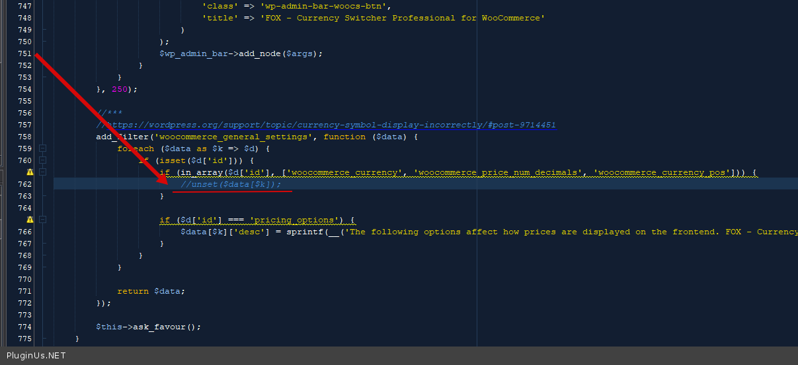Collapse the in_array if-block fold marker
Viewport: 798px width, 365px height.
(x=43, y=172)
